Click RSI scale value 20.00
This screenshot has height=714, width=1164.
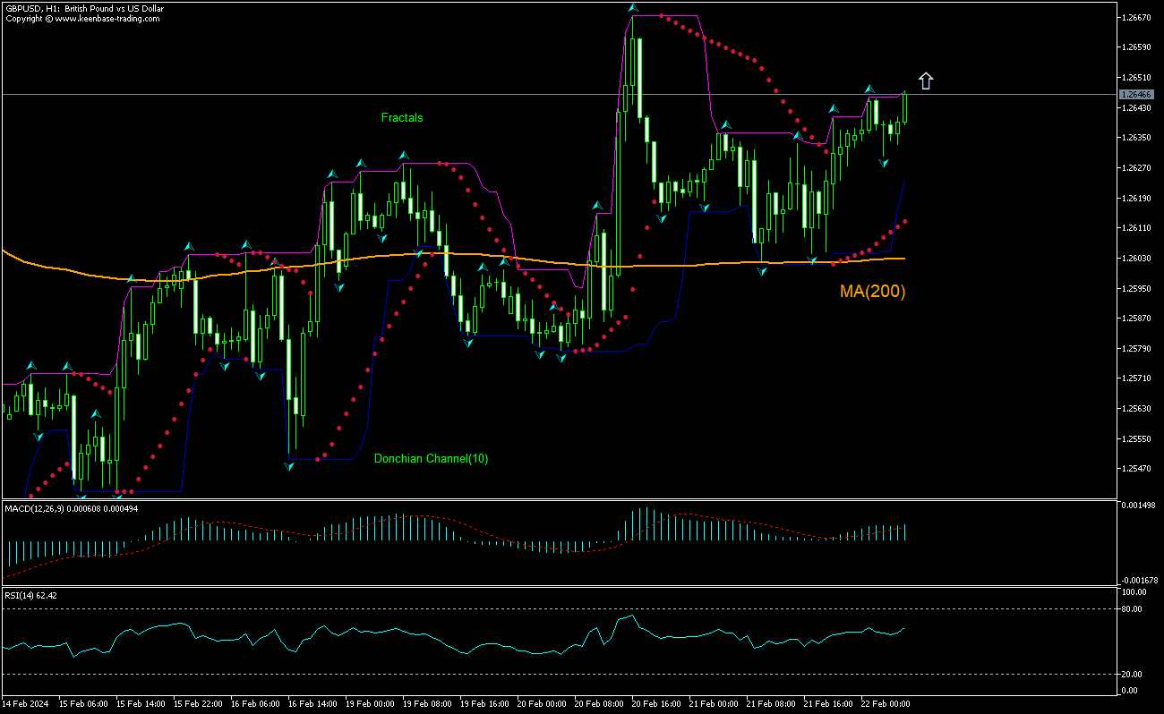1132,675
